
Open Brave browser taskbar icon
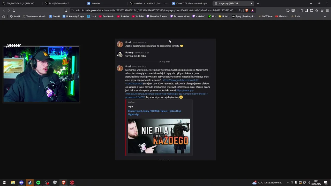click(64, 183)
